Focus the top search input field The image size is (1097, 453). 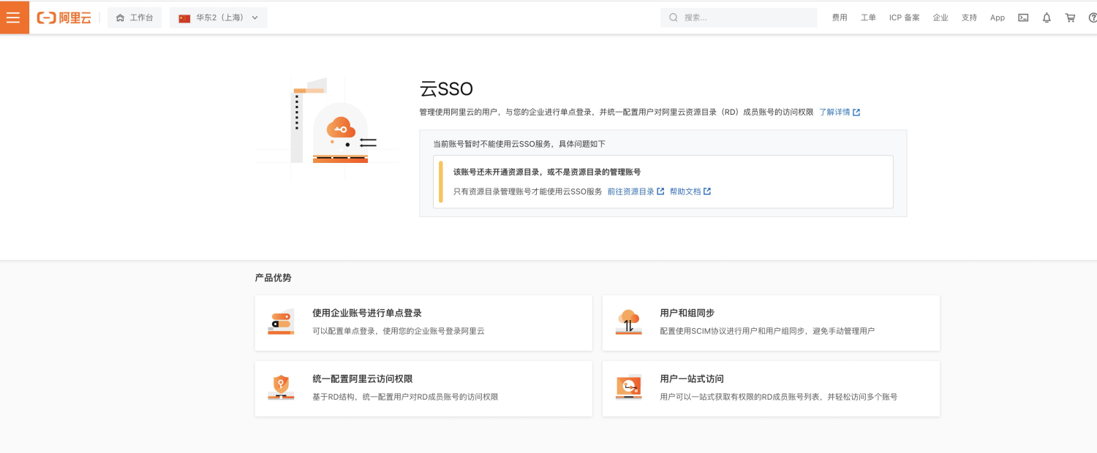click(x=739, y=18)
